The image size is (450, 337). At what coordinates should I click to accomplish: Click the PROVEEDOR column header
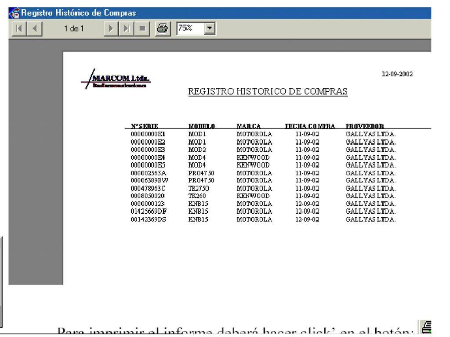point(365,126)
